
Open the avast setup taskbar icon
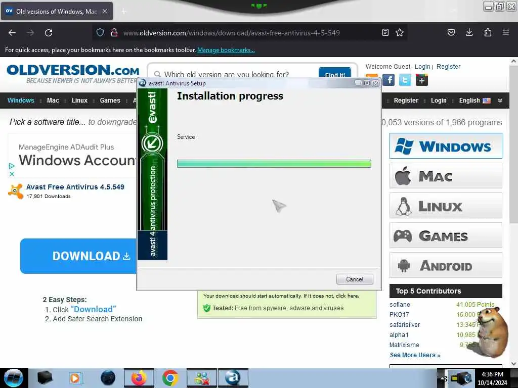pos(233,378)
